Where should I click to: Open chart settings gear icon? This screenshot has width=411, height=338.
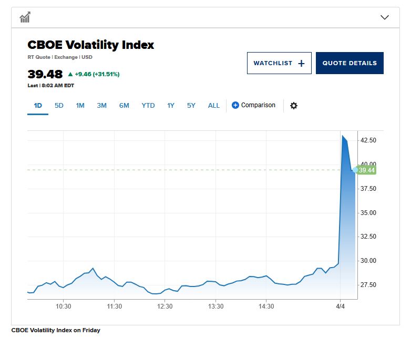point(294,106)
